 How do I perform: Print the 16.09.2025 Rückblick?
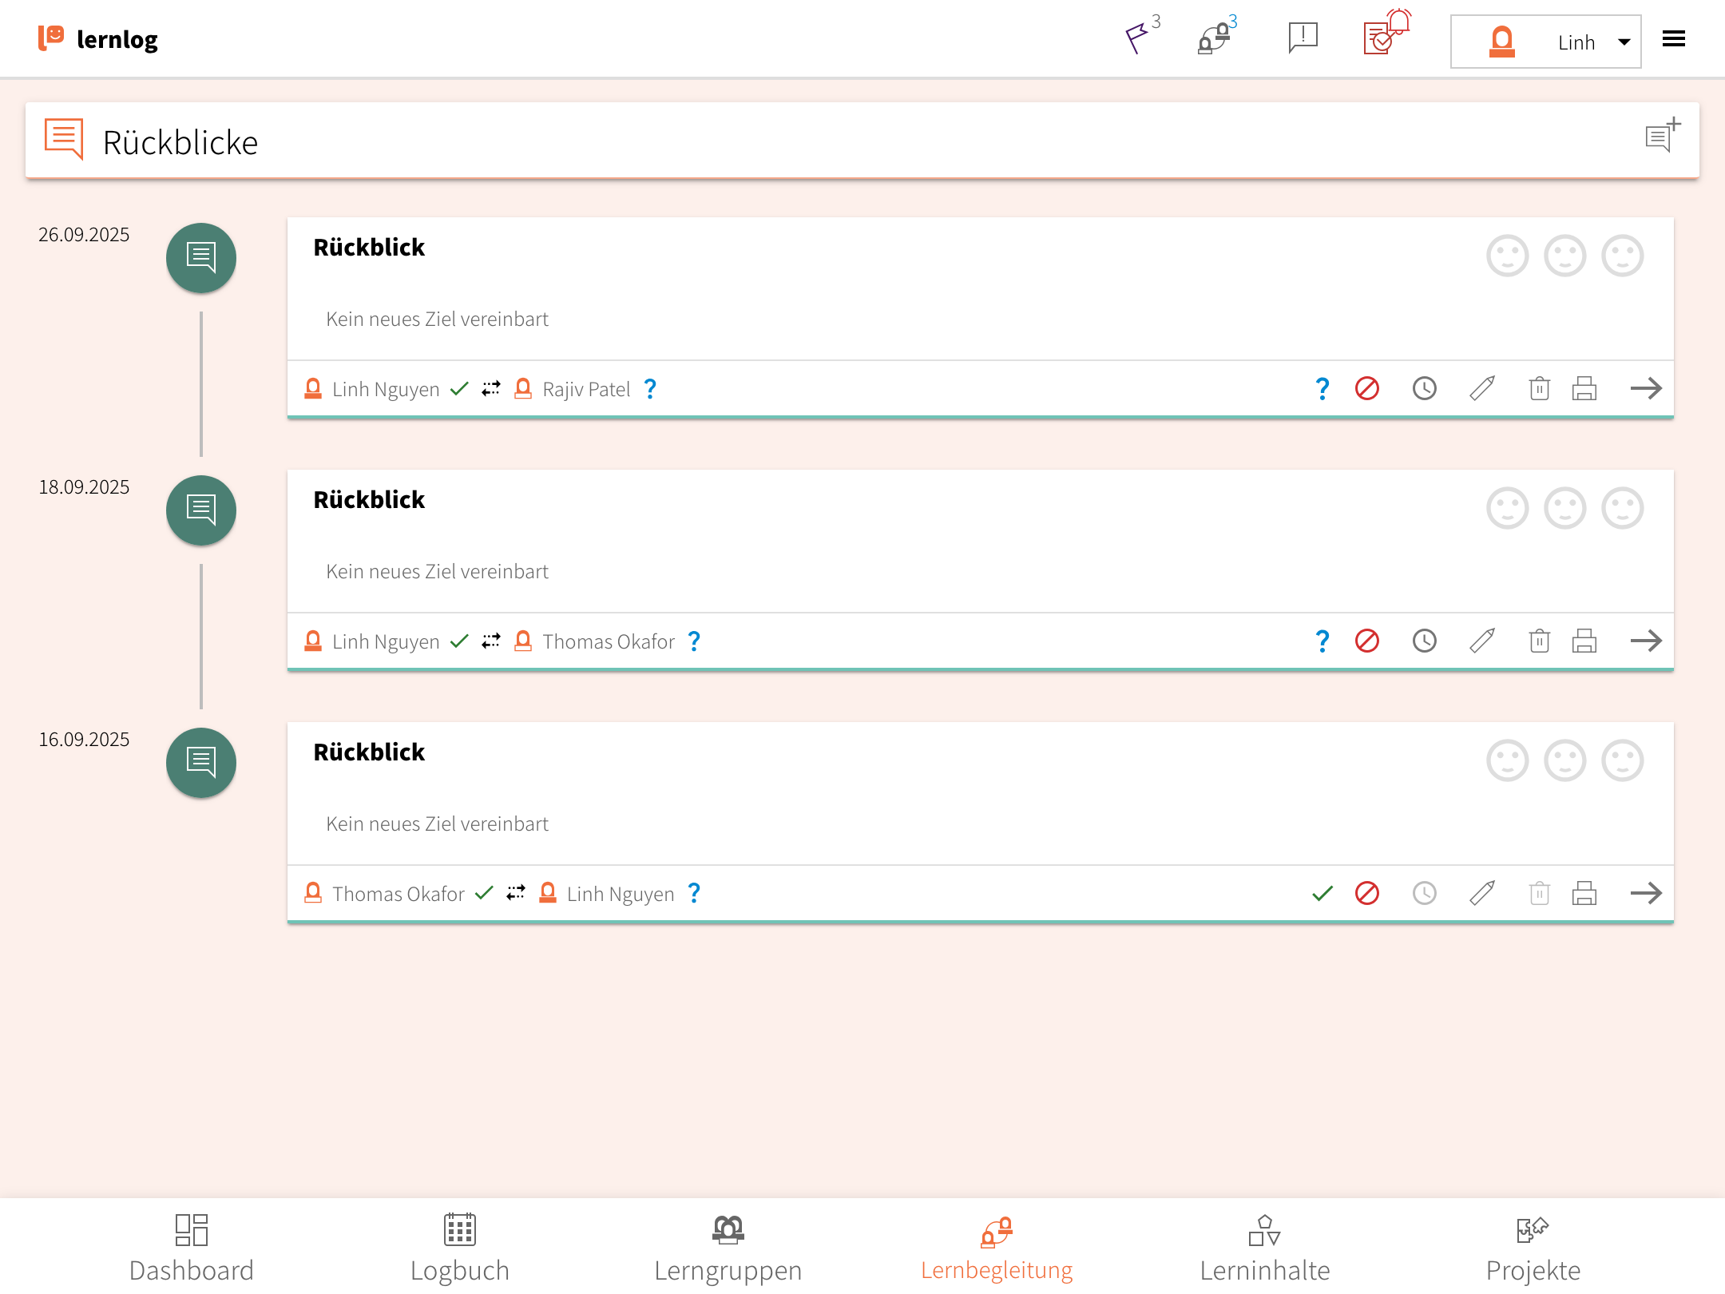point(1584,893)
